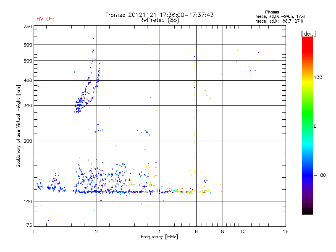
Task: Click the y-axis tick label '200'
Action: [x=28, y=141]
